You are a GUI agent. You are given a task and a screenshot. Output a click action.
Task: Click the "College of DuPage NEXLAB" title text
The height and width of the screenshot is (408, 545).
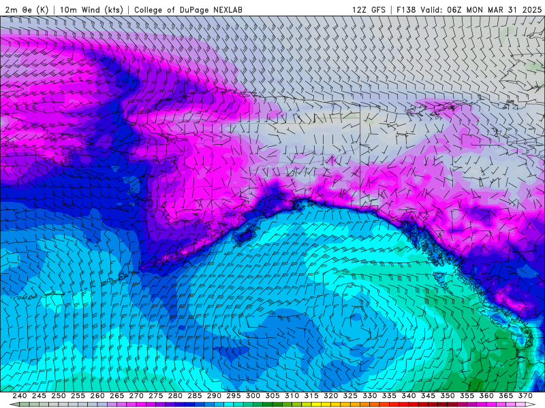(188, 10)
